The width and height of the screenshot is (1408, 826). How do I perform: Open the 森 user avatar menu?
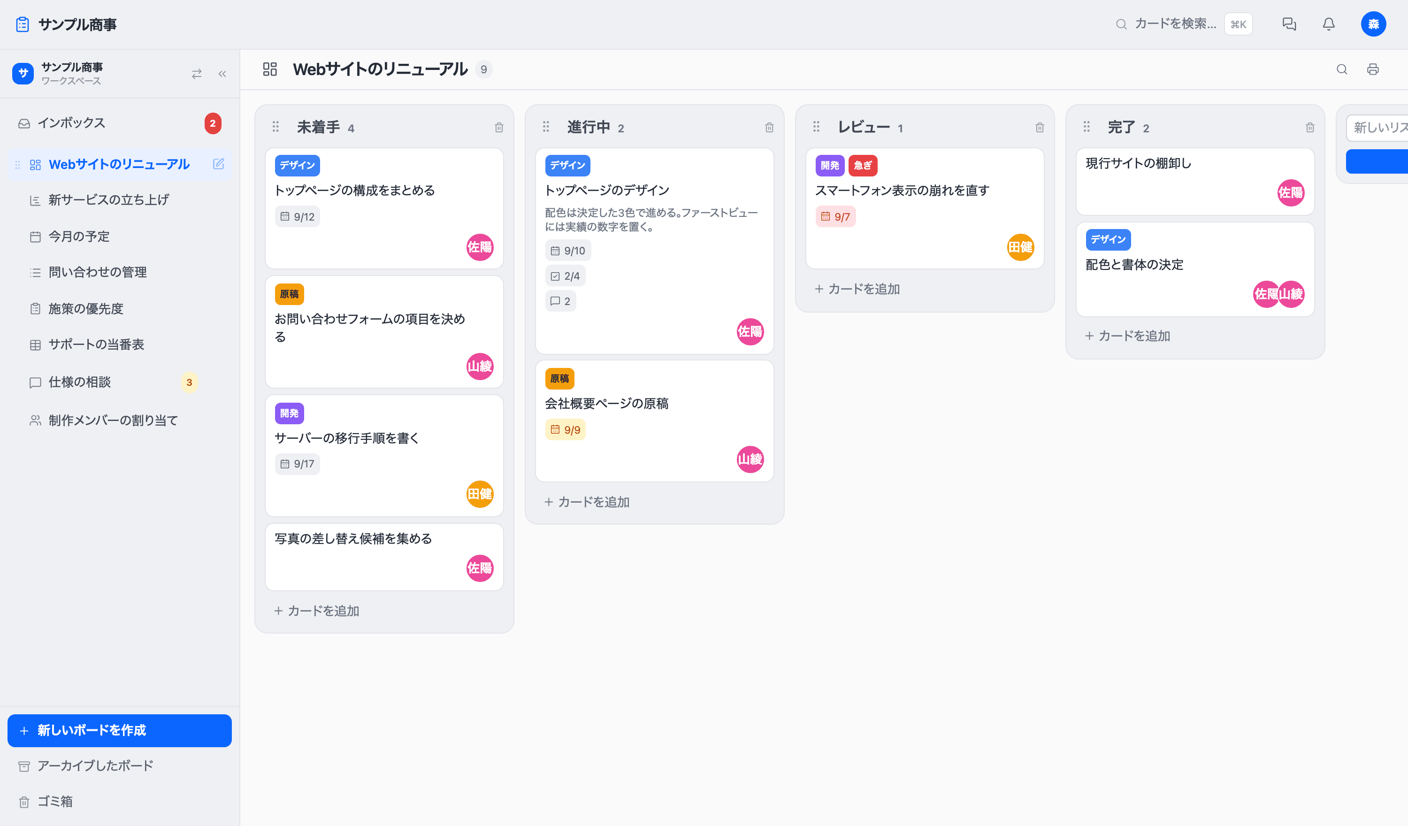coord(1373,24)
